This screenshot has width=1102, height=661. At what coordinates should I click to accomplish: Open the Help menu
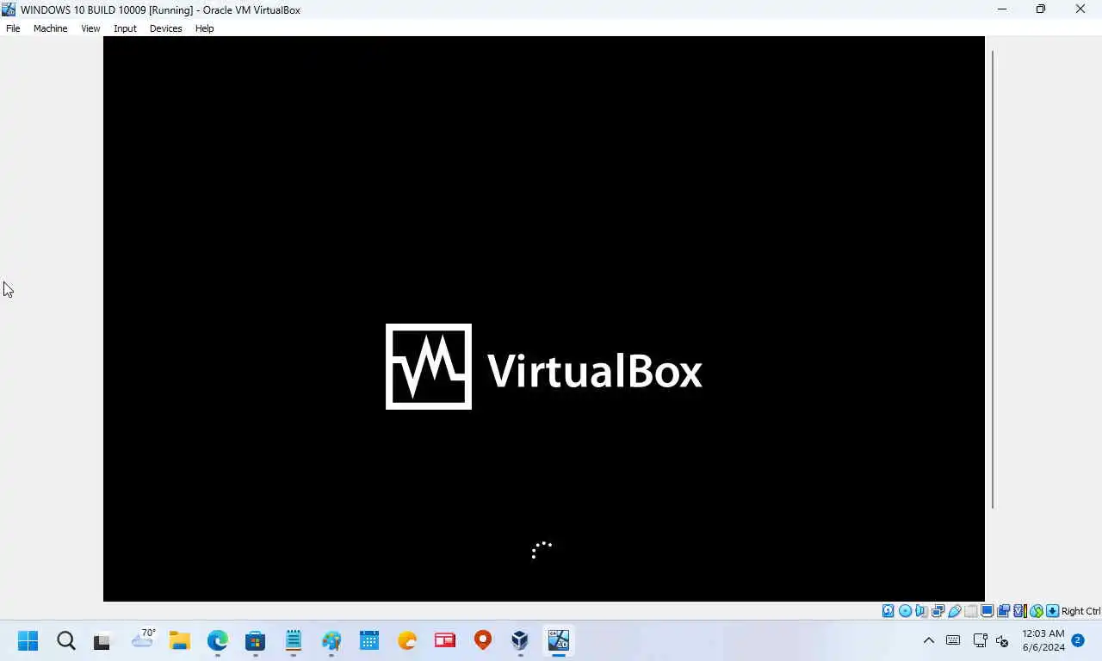pyautogui.click(x=204, y=28)
